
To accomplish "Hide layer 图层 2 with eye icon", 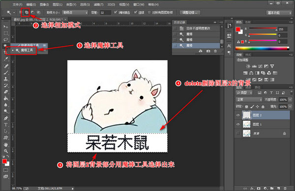I will pyautogui.click(x=238, y=115).
